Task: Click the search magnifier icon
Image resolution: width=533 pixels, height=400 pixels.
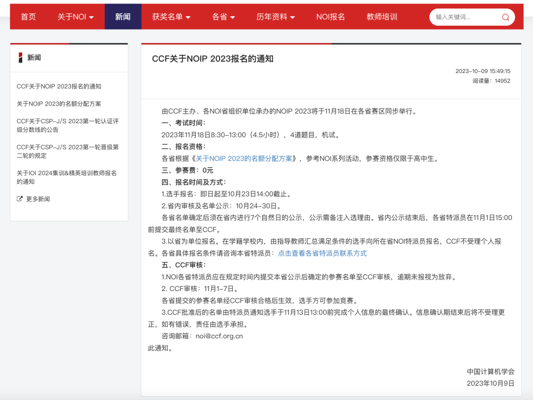Action: tap(505, 17)
